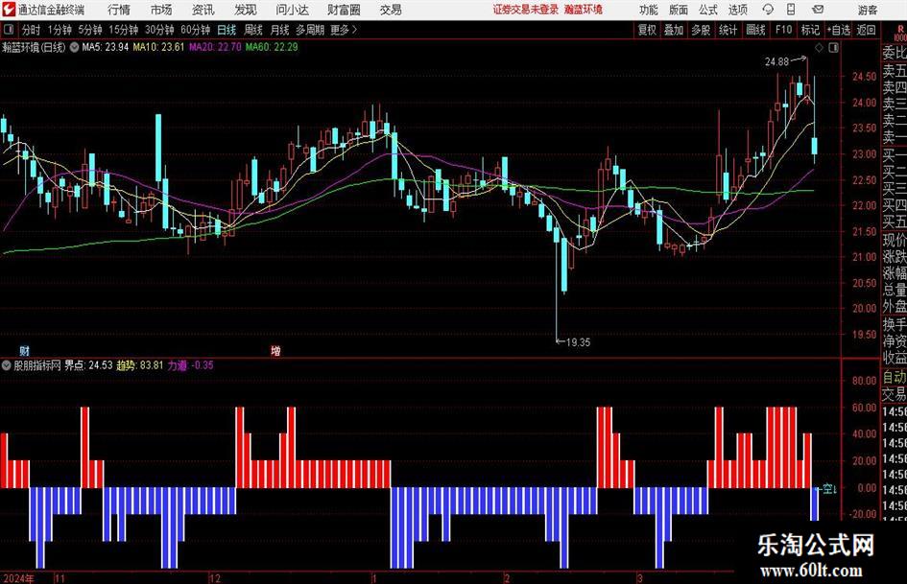Click the 叠加 overlay toolbar button
This screenshot has width=907, height=584.
click(674, 30)
